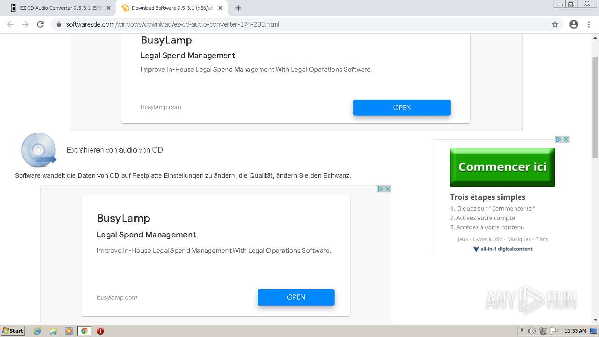The width and height of the screenshot is (599, 337).
Task: Open a new browser tab
Action: [x=238, y=8]
